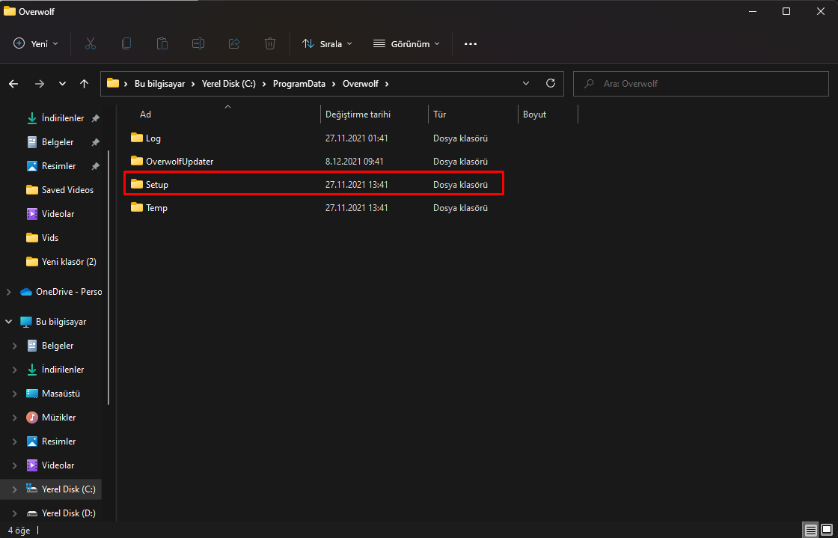838x538 pixels.
Task: Open the Vids folder in sidebar
Action: pos(50,238)
